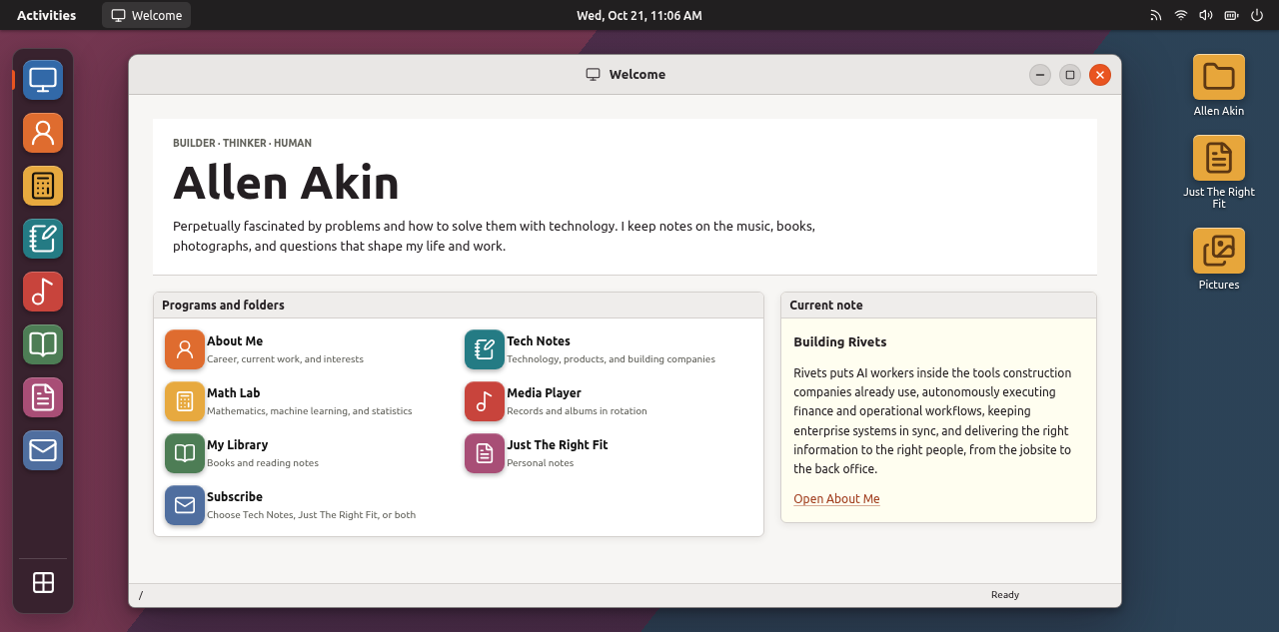The height and width of the screenshot is (632, 1279).
Task: Open the Subscribe entry label
Action: 235,497
